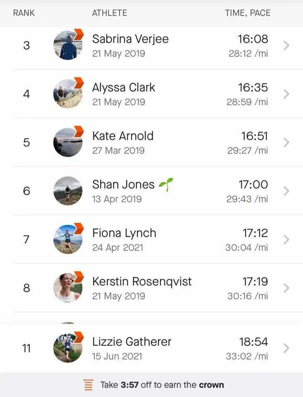Sort by the RANK column header

point(25,13)
